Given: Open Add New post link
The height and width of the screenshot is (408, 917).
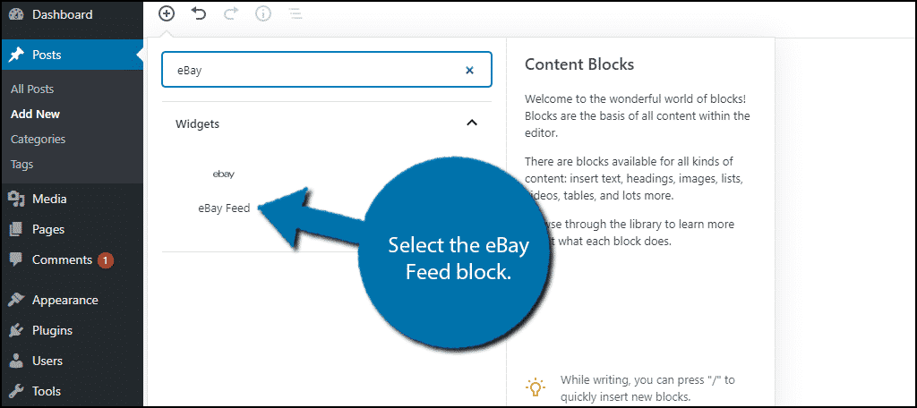Looking at the screenshot, I should 35,114.
